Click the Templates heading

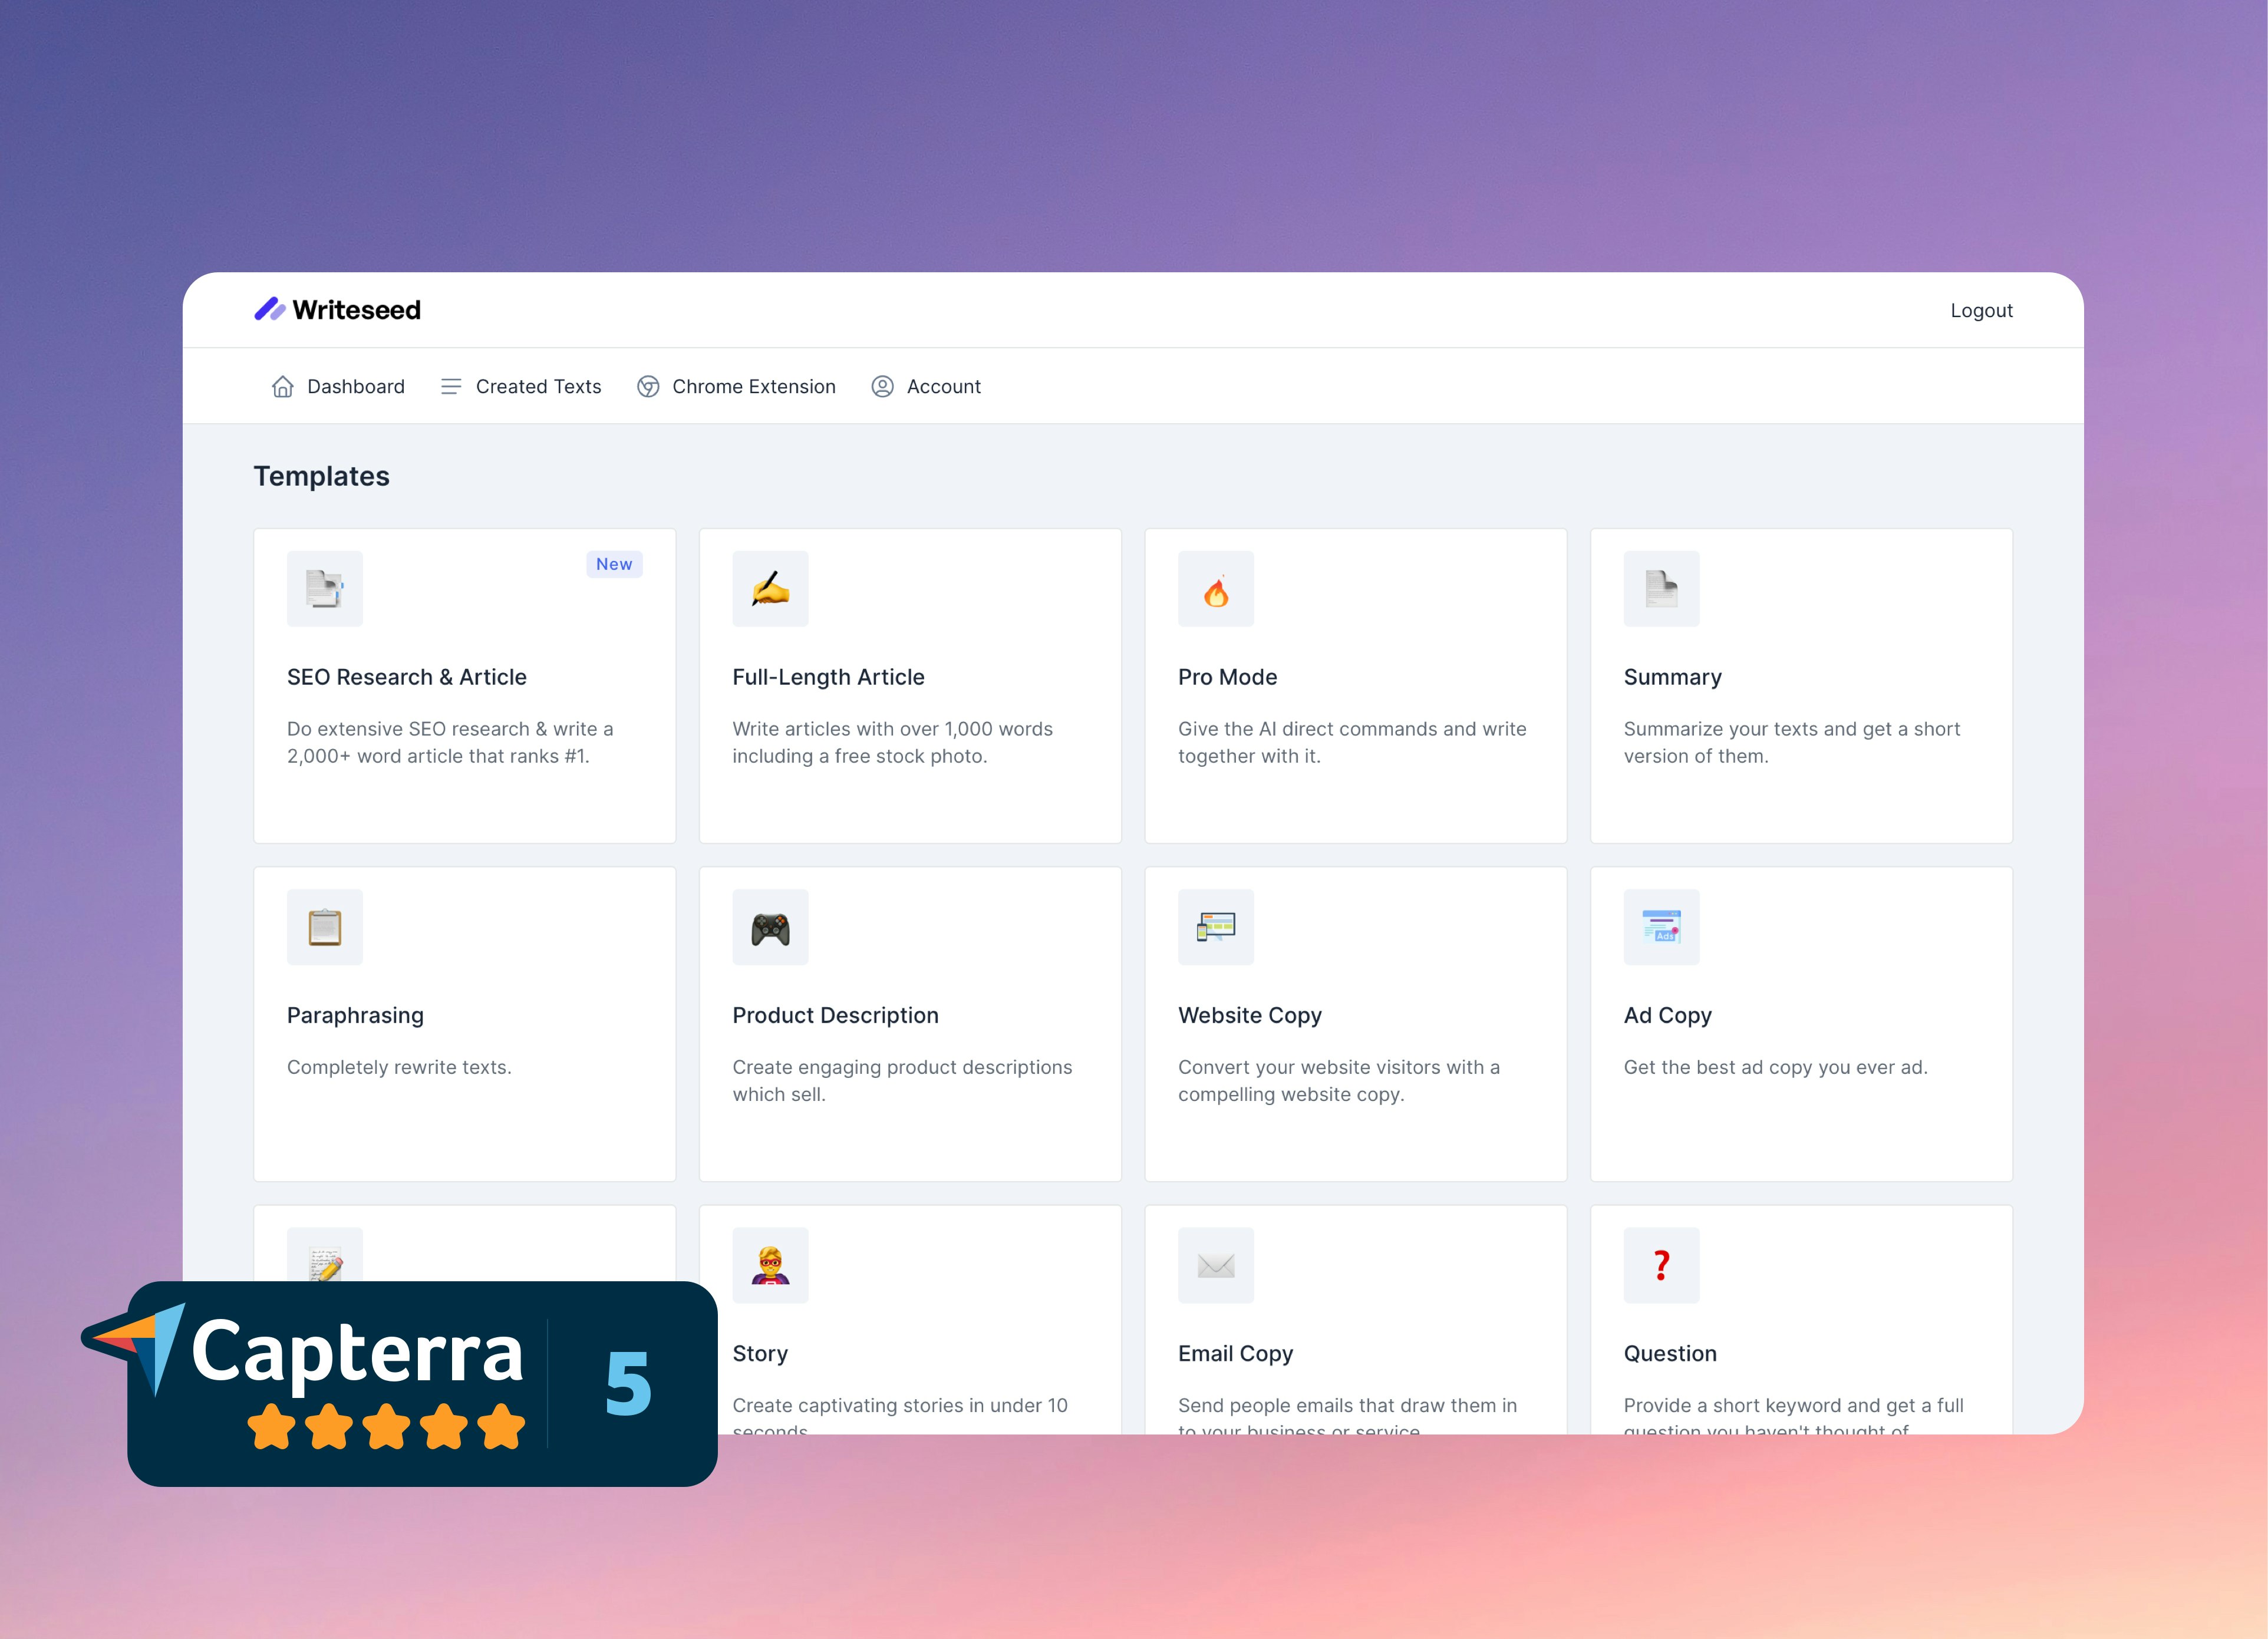[x=321, y=476]
